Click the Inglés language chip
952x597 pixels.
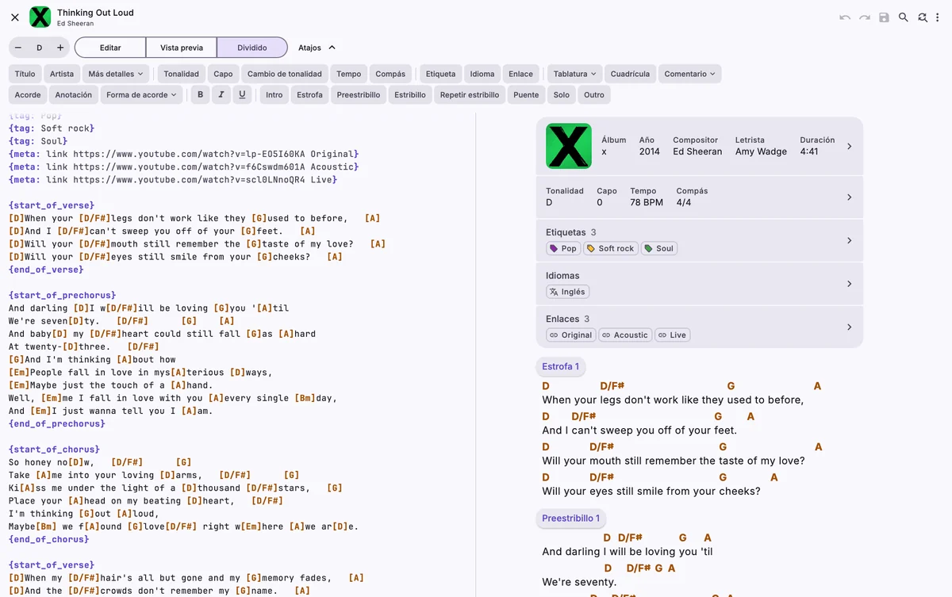pyautogui.click(x=568, y=292)
